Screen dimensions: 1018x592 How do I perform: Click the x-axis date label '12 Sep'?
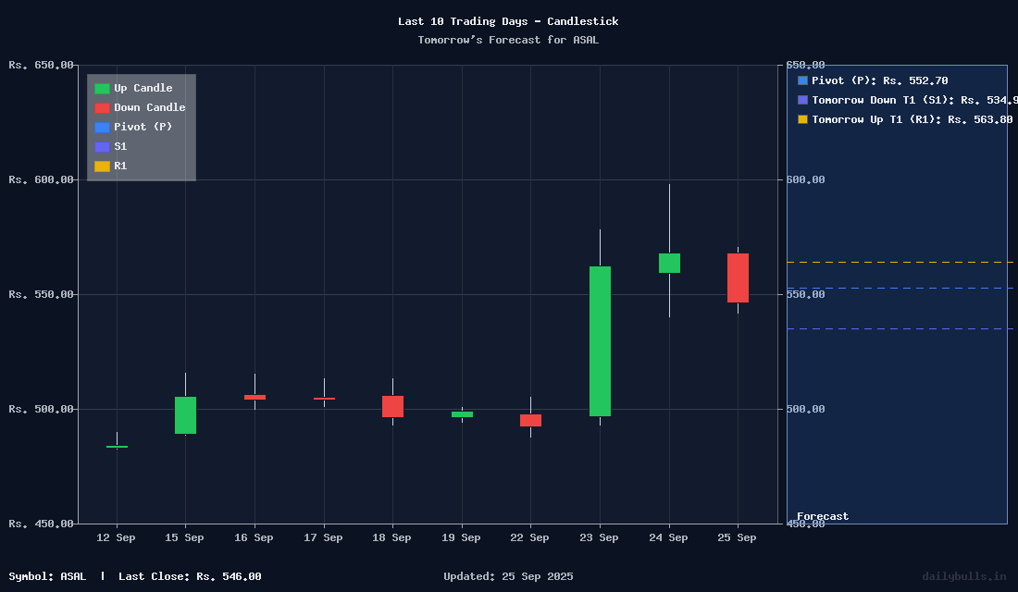(117, 537)
